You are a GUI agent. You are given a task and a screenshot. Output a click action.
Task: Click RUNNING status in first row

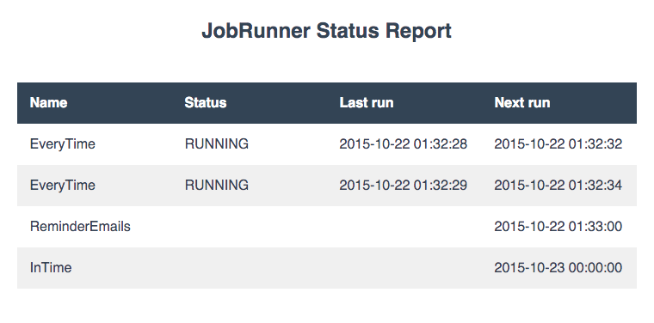tap(217, 144)
